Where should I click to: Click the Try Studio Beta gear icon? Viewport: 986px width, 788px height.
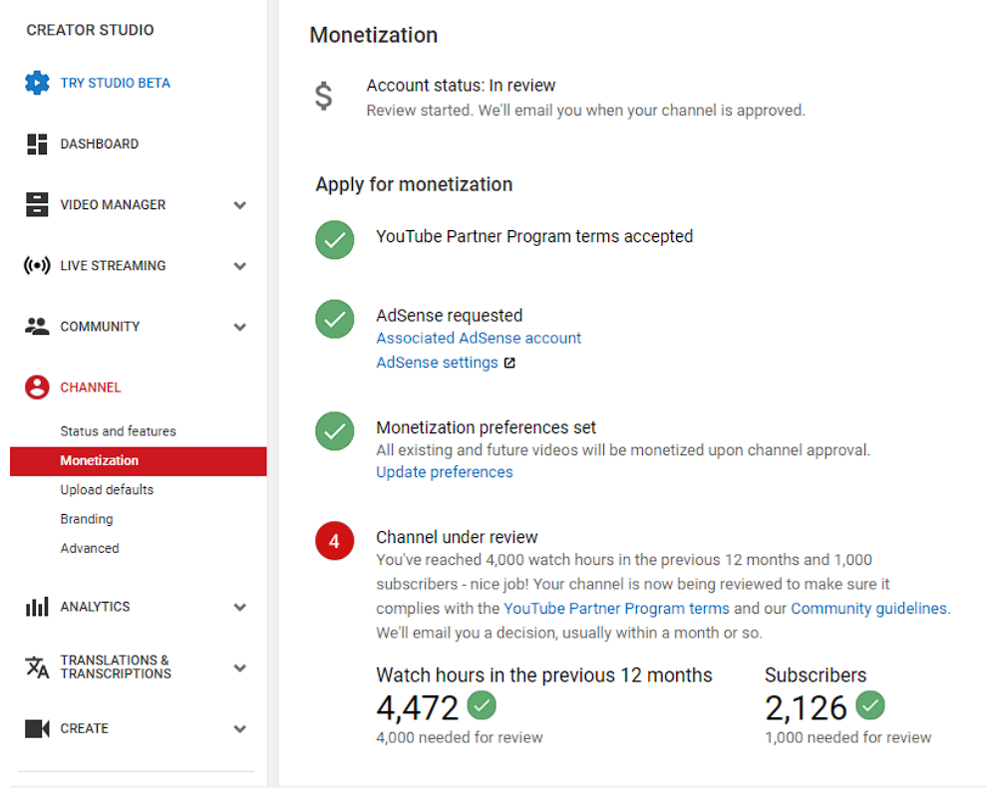38,83
